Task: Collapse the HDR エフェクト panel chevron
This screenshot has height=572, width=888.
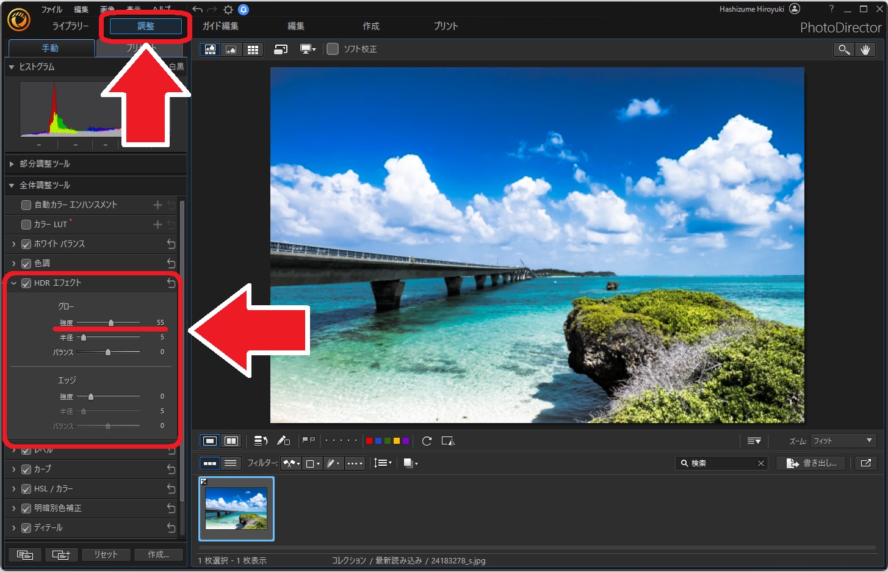Action: pos(13,283)
